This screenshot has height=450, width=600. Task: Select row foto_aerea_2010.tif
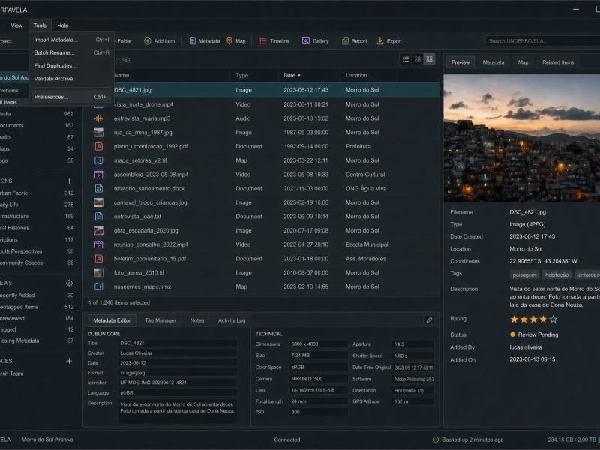[x=261, y=273]
